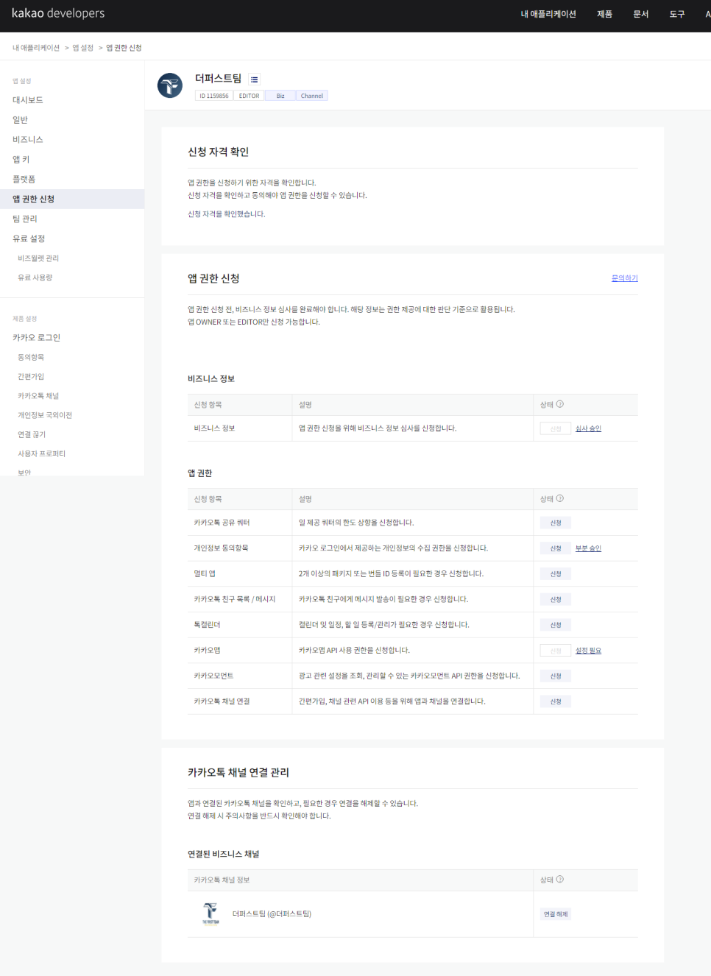Click 신청 button for 카카오모먼트
The height and width of the screenshot is (976, 711).
point(556,676)
